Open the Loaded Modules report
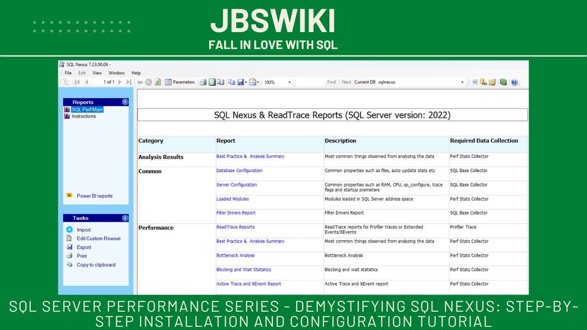The image size is (587, 330). (x=233, y=199)
